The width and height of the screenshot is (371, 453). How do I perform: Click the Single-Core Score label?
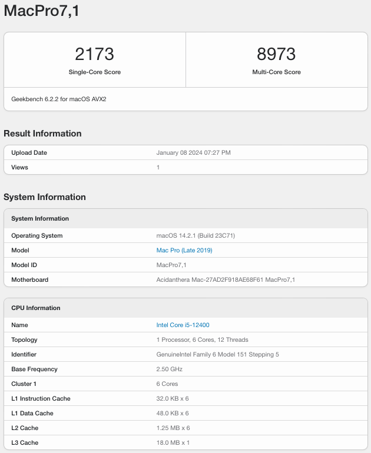click(x=95, y=72)
